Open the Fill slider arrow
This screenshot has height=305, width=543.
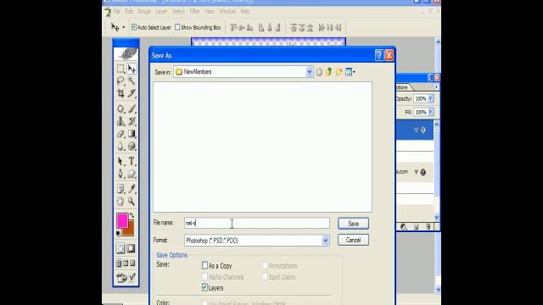point(430,112)
